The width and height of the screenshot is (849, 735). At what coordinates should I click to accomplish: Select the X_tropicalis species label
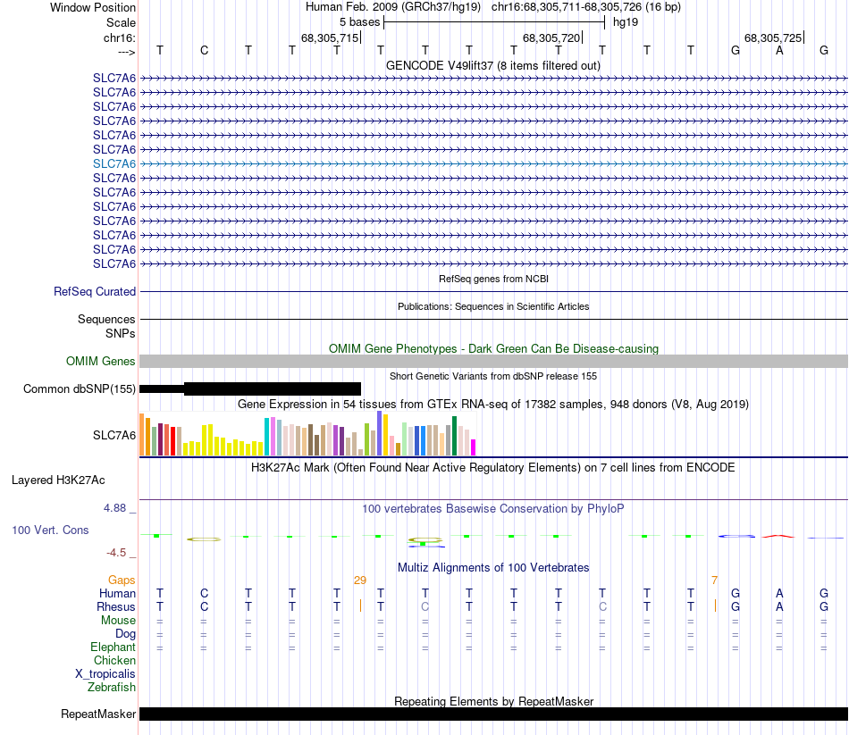pos(105,674)
